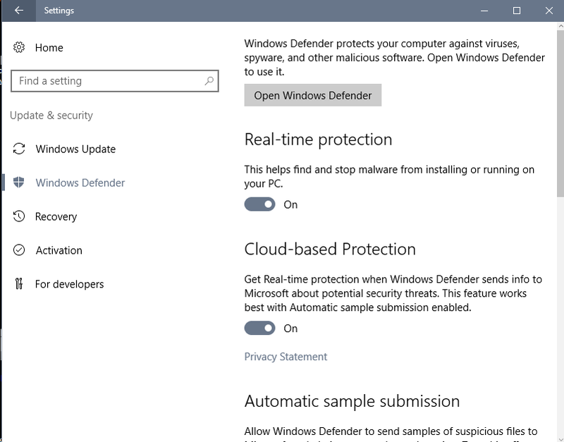Image resolution: width=564 pixels, height=442 pixels.
Task: Open the Home settings page
Action: (49, 47)
